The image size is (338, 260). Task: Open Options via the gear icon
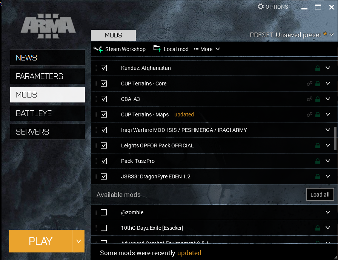coord(261,7)
